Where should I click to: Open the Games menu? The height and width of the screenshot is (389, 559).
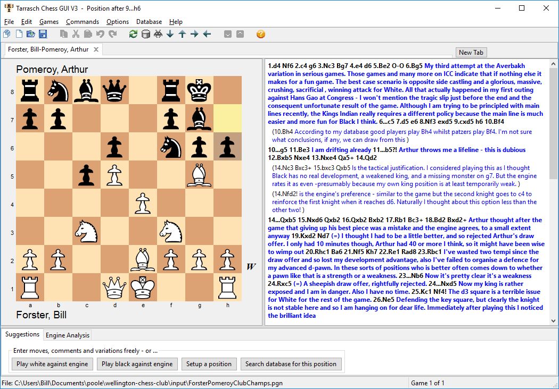point(49,22)
